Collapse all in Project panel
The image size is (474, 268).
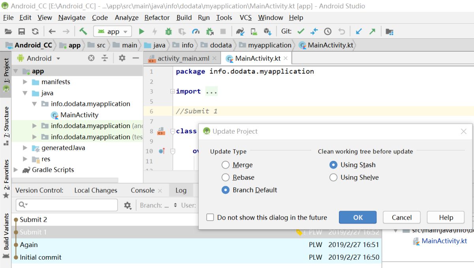105,58
